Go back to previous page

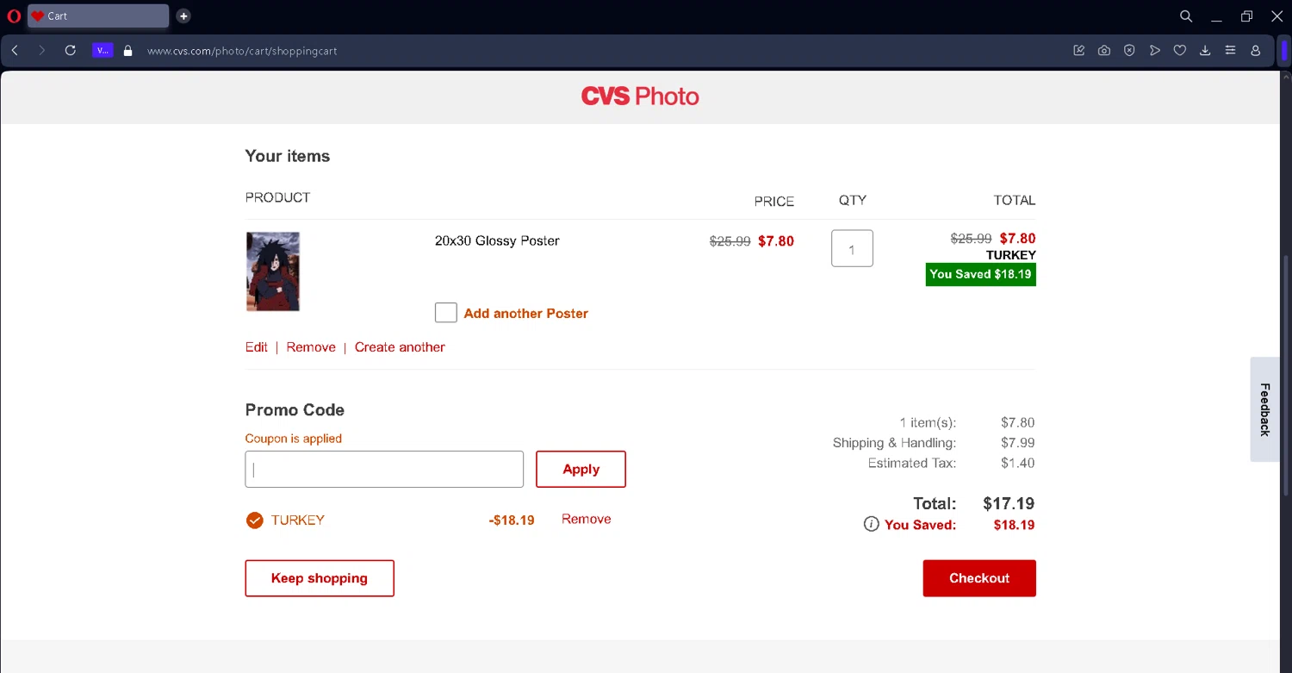click(15, 51)
